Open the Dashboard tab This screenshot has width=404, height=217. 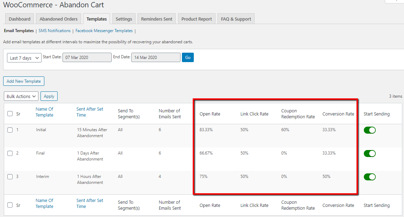point(20,19)
